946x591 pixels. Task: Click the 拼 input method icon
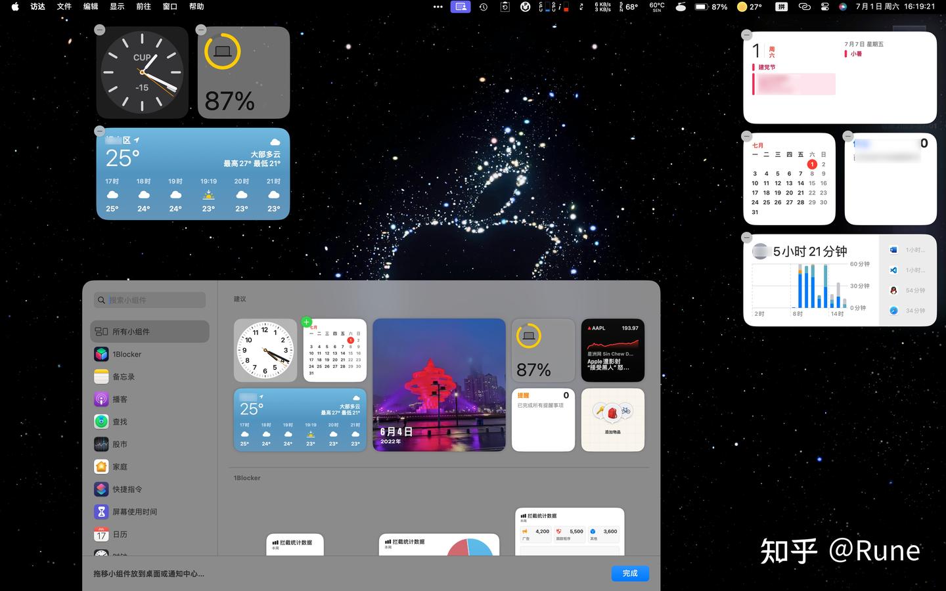(782, 7)
